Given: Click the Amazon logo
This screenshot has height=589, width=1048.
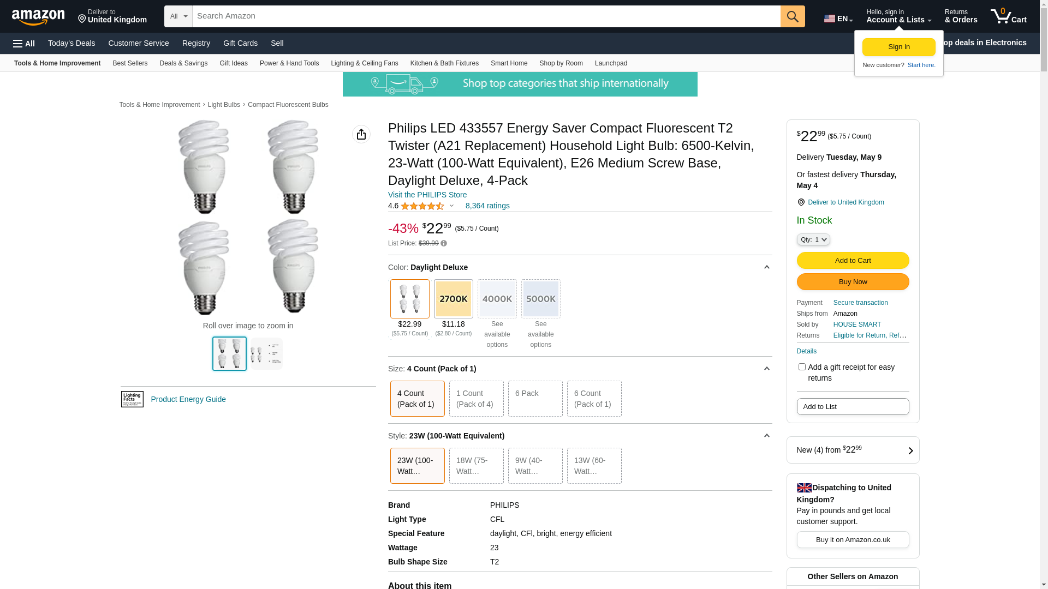Looking at the screenshot, I should (38, 17).
